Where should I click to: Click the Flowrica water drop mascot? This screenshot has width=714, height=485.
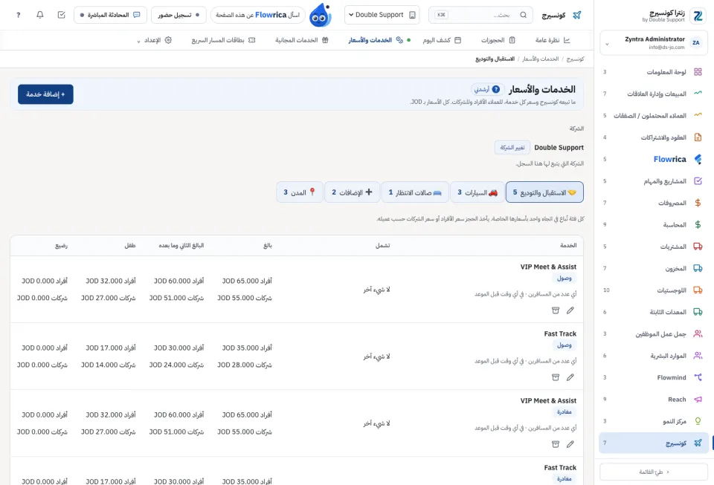pos(320,15)
